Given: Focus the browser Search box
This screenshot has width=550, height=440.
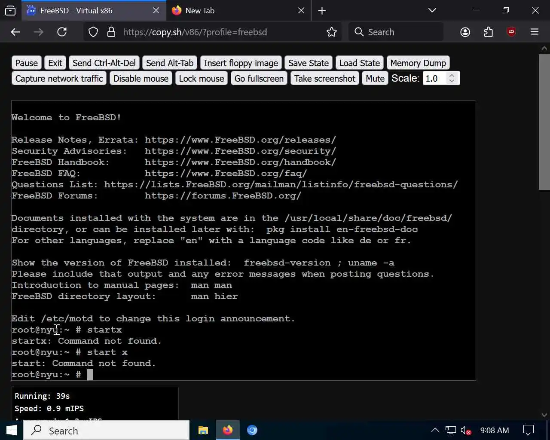Looking at the screenshot, I should 395,32.
